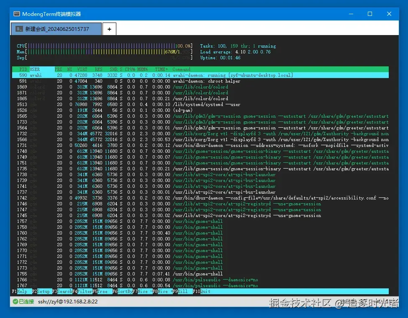Click the ssh://zyf@192.168.2.8:22 address in status bar
The width and height of the screenshot is (408, 318).
pos(68,301)
